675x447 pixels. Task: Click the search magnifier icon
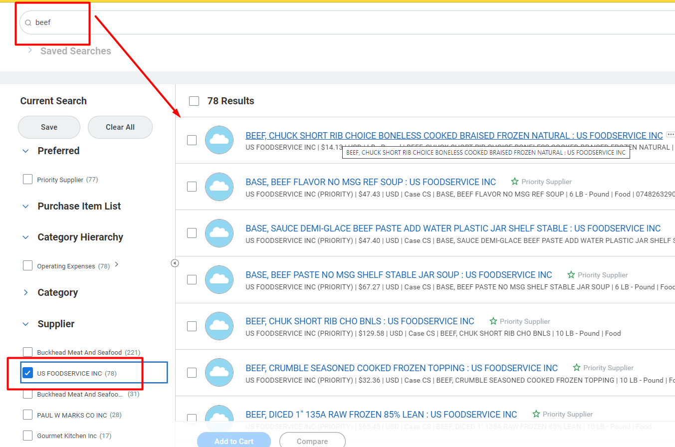tap(28, 22)
